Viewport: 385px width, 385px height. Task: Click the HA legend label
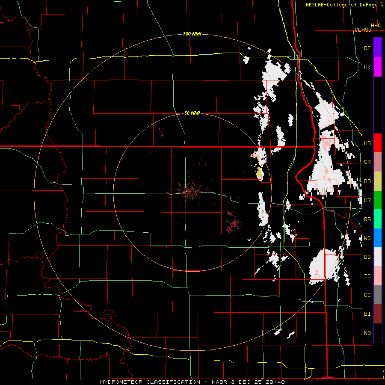(367, 143)
